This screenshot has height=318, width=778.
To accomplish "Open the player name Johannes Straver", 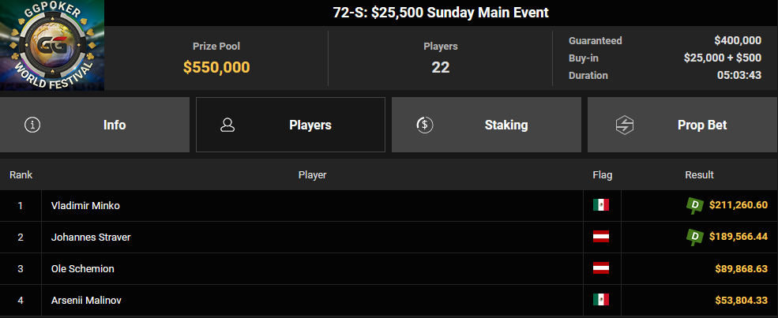I will 91,238.
